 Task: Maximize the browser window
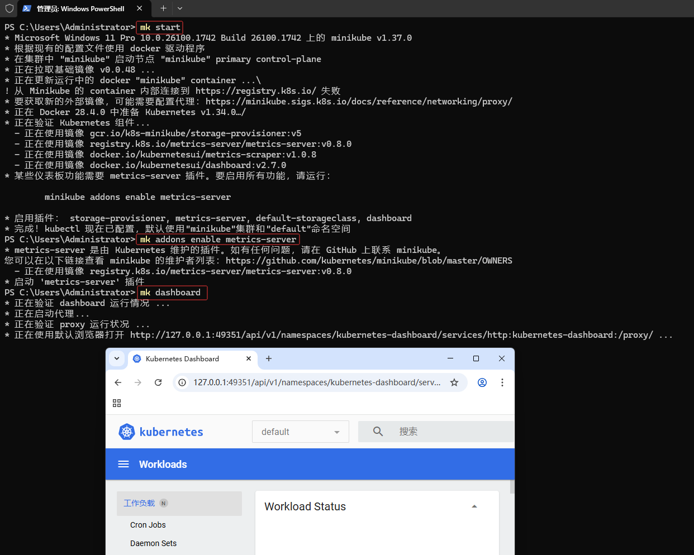[476, 358]
